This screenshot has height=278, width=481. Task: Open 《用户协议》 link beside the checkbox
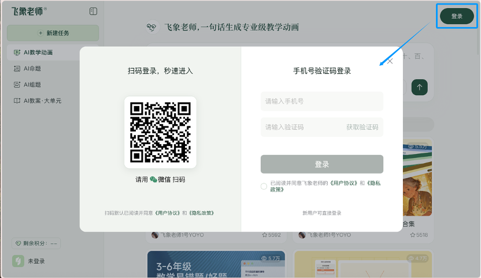[x=344, y=183]
